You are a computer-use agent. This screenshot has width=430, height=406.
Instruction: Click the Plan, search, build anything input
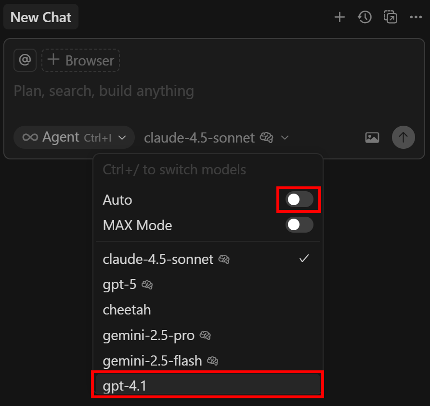pos(104,91)
